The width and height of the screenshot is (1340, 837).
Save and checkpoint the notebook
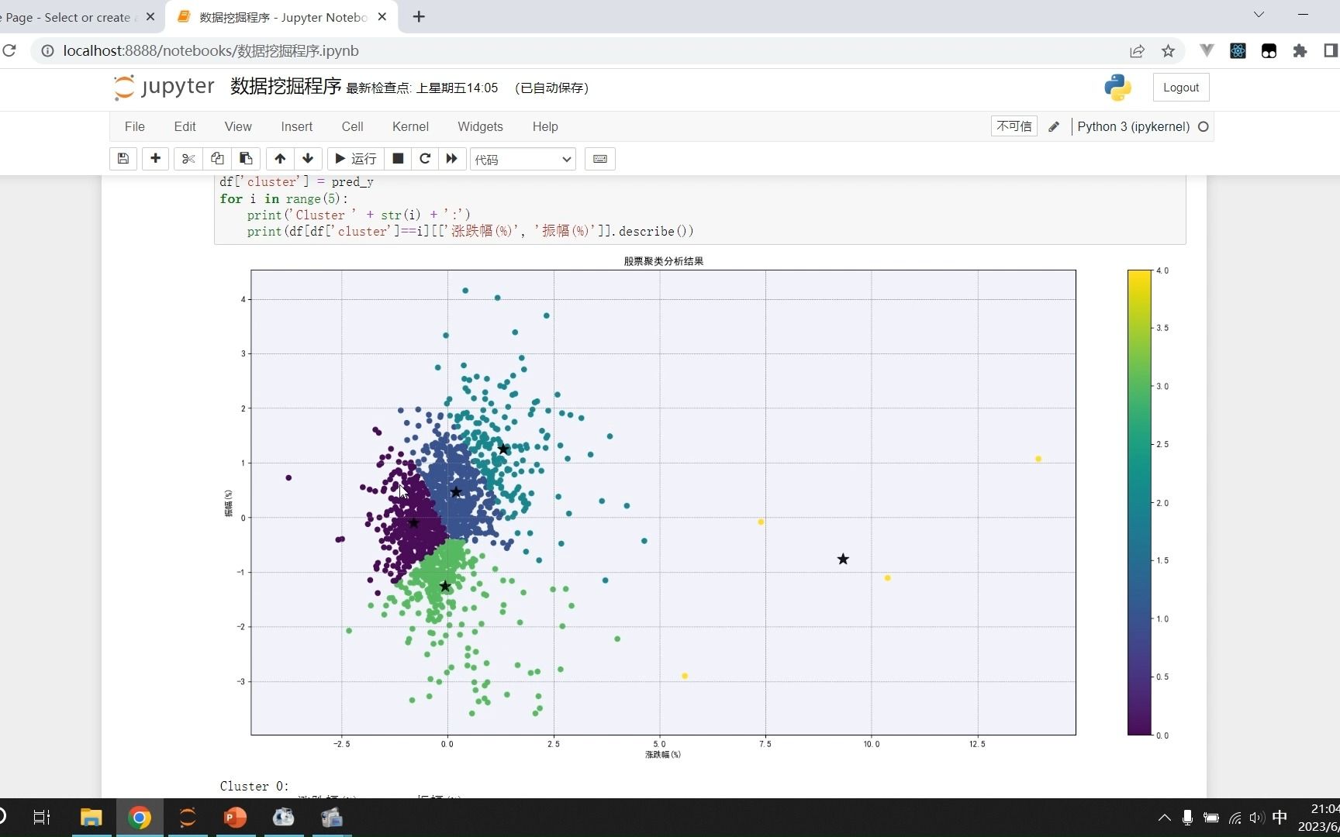click(123, 159)
